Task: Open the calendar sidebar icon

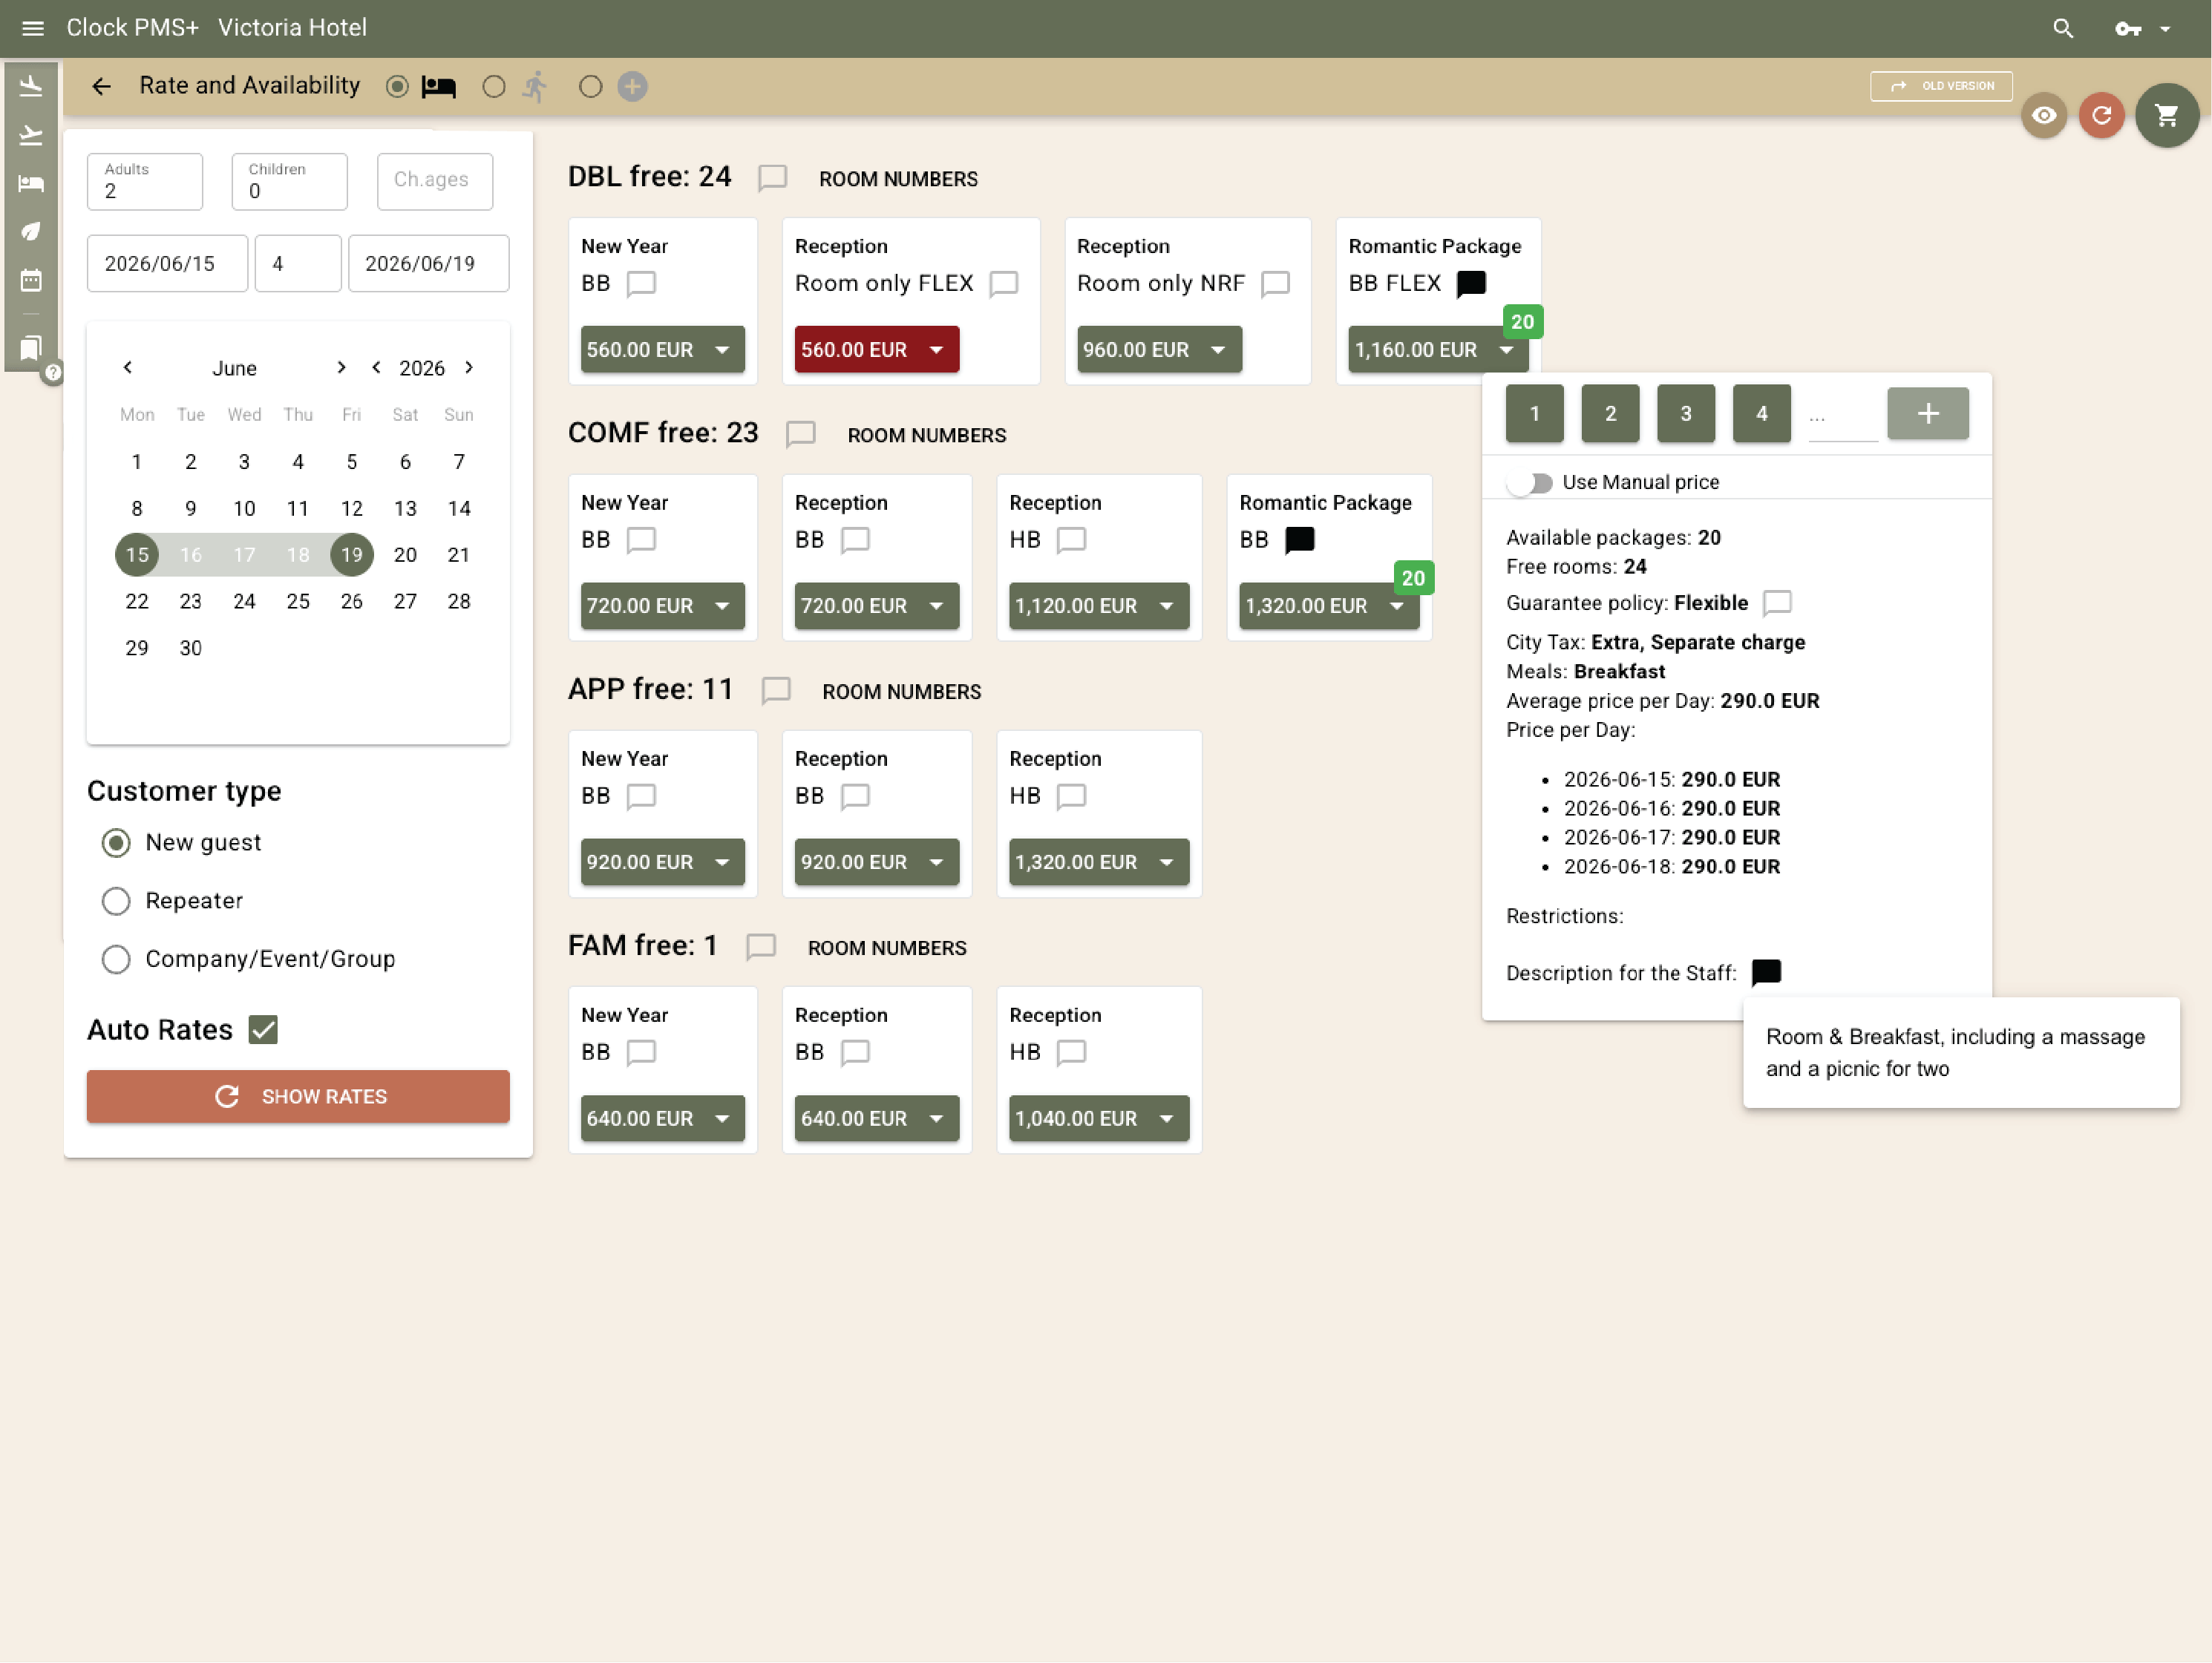Action: [x=31, y=280]
